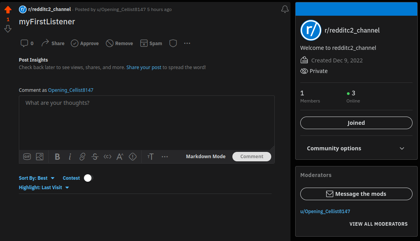420x241 pixels.
Task: Add an image to the comment
Action: 40,157
